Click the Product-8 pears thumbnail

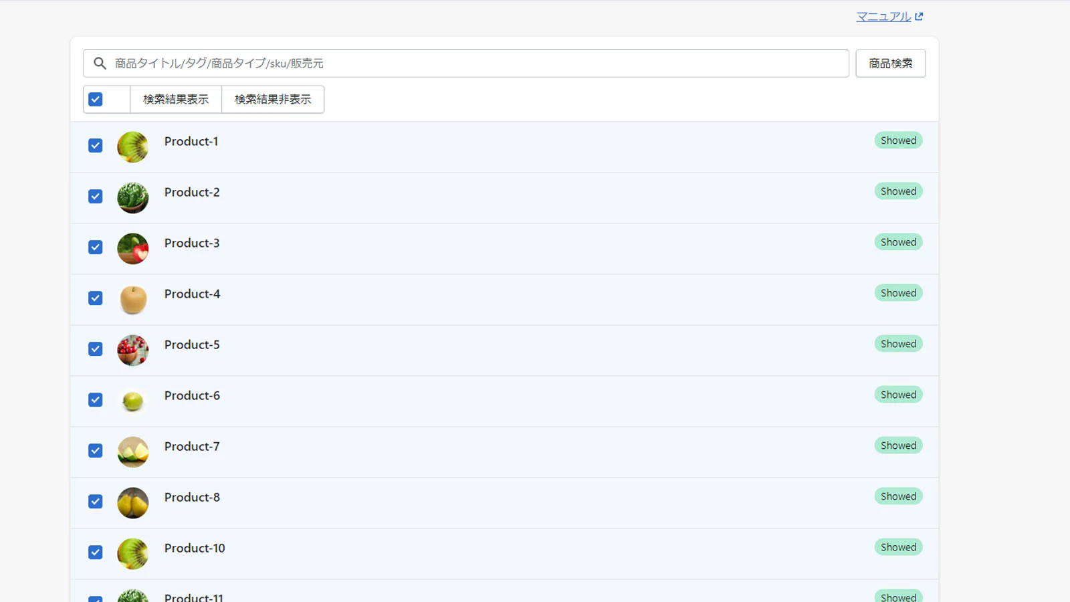click(133, 503)
